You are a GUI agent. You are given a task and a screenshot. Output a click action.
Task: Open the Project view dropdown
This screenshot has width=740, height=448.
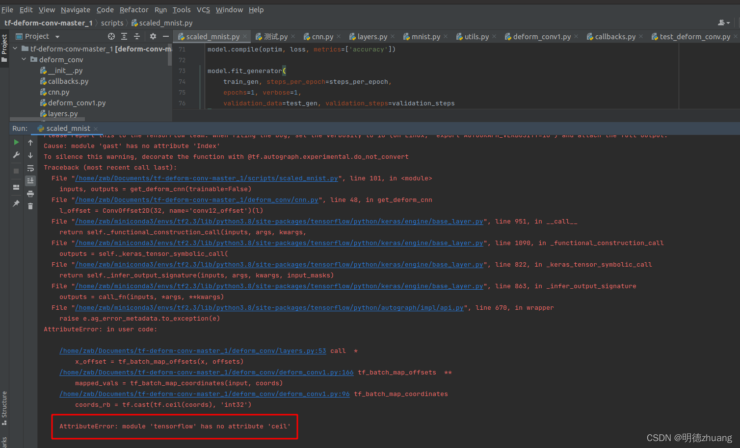coord(57,37)
